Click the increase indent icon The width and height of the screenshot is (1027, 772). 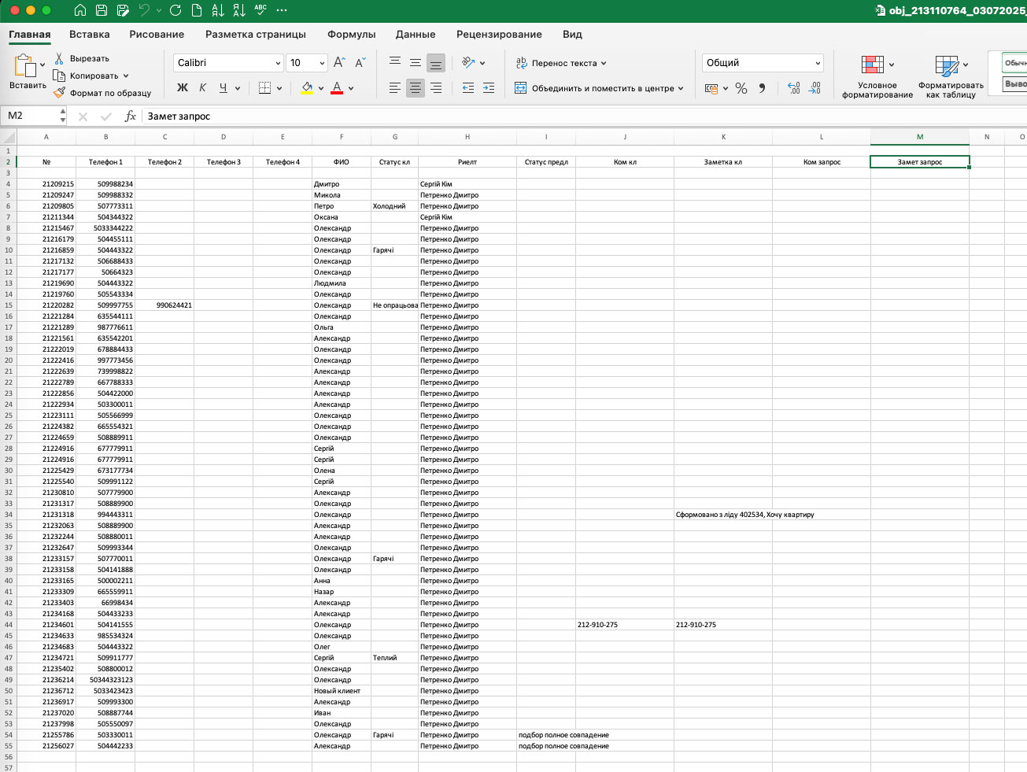(489, 88)
